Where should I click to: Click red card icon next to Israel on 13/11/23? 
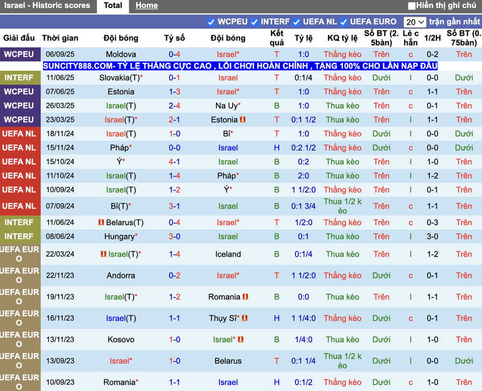coord(241,340)
